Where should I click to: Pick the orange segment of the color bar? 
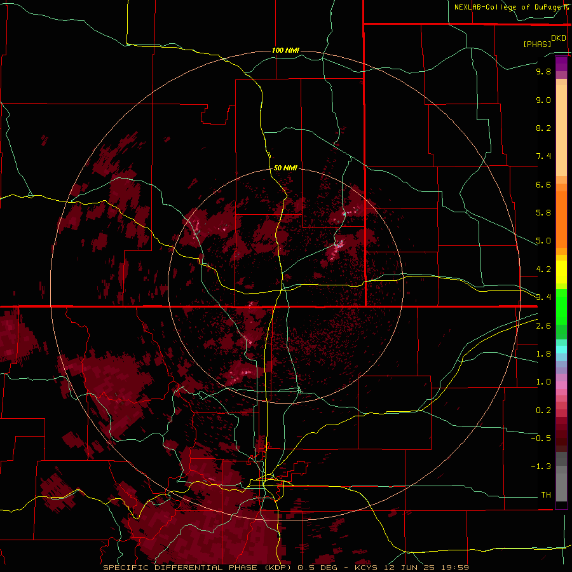(x=561, y=220)
